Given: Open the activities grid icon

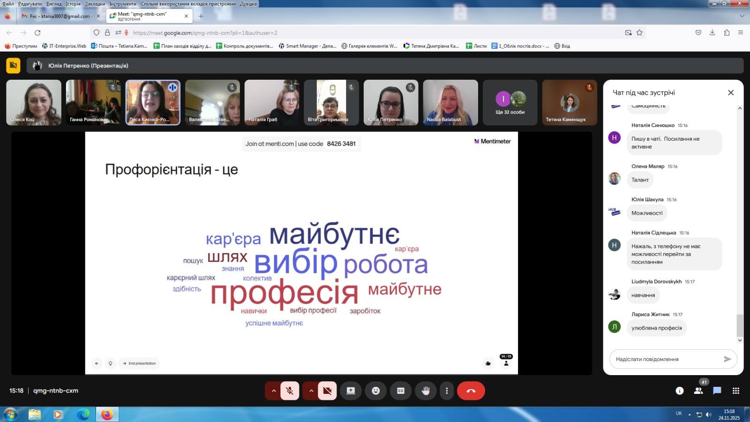Looking at the screenshot, I should point(735,391).
